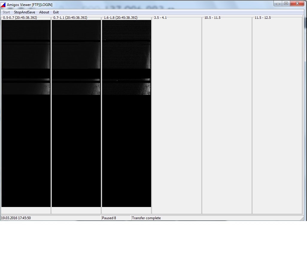Maximize the Amigos Viewer window
The width and height of the screenshot is (307, 275).
pyautogui.click(x=286, y=4)
